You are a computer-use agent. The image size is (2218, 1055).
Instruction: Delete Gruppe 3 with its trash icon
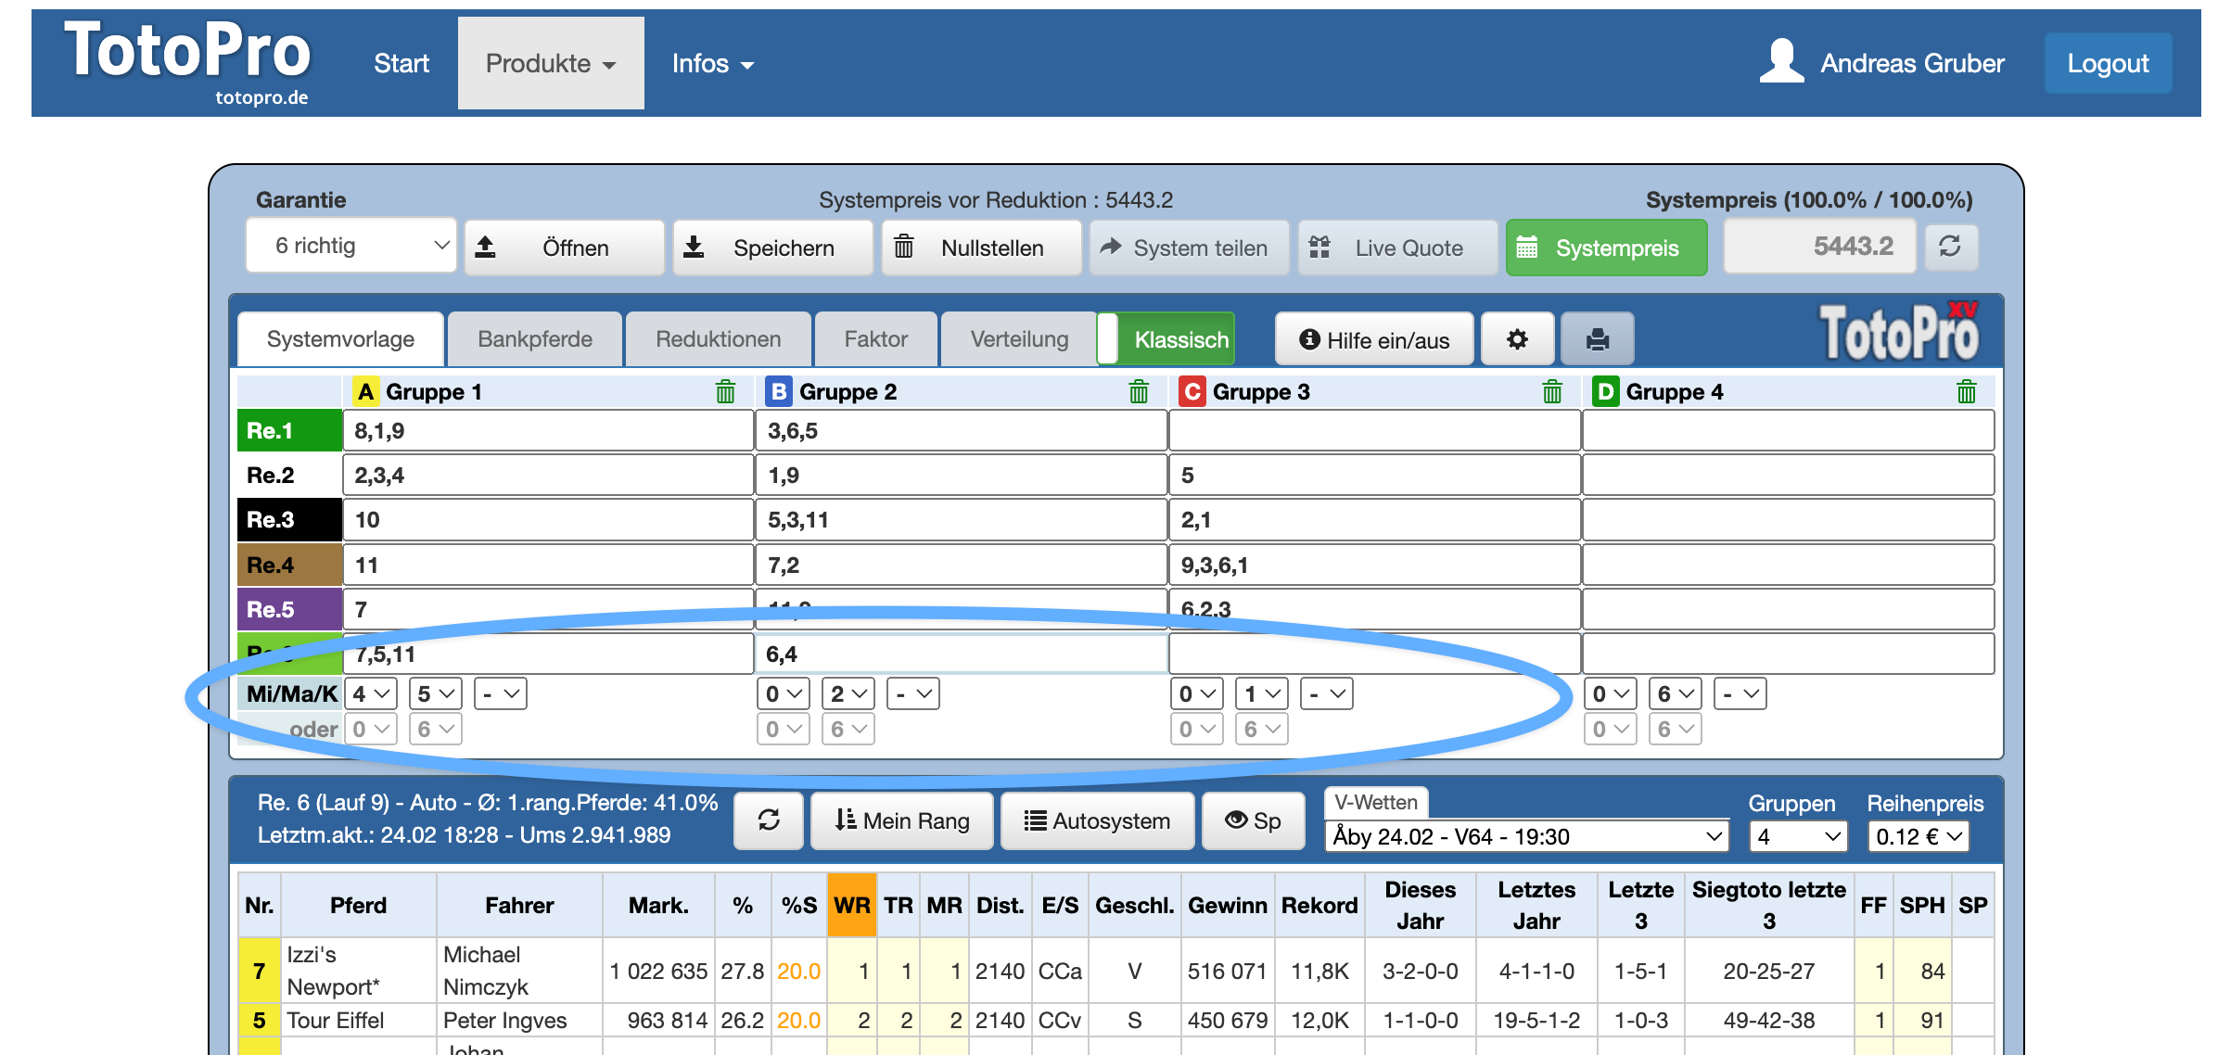(x=1552, y=392)
